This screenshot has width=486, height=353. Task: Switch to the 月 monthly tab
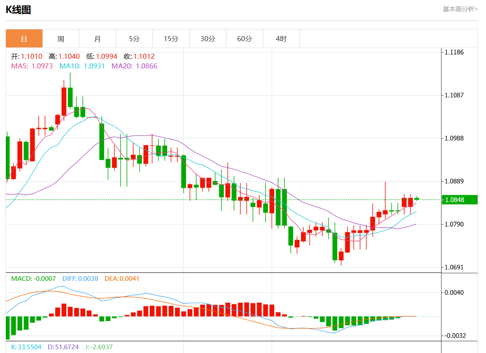pyautogui.click(x=97, y=39)
